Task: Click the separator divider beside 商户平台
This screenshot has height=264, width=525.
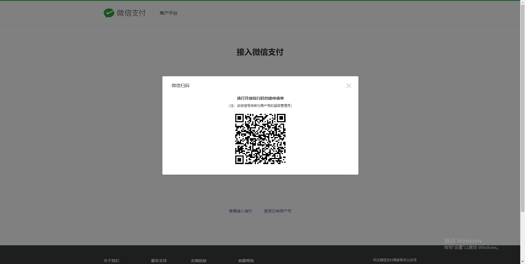Action: click(152, 13)
